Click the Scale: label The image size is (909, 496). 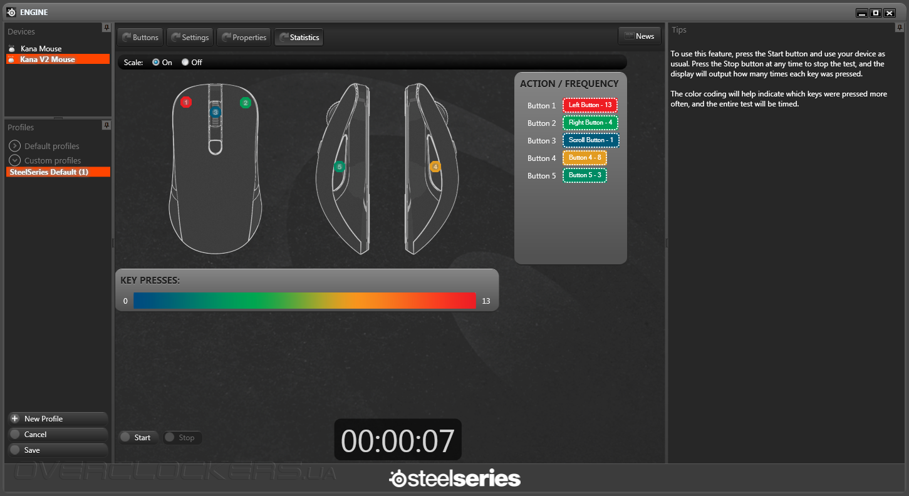pos(133,63)
